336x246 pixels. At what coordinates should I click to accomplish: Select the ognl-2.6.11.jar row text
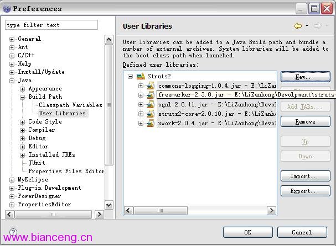pyautogui.click(x=217, y=104)
